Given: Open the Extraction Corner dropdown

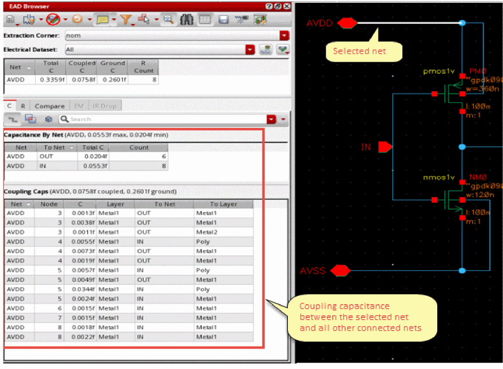Looking at the screenshot, I should [284, 36].
